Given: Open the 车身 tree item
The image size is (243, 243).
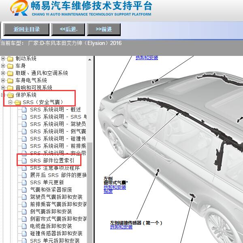Looking at the screenshot, I should coord(21,66).
